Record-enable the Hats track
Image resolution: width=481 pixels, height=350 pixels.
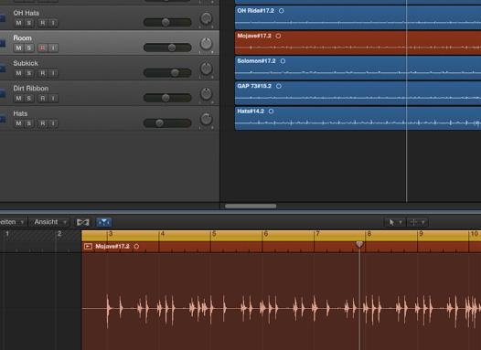pos(43,123)
